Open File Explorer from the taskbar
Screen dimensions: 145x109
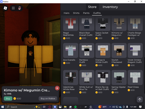point(65,107)
